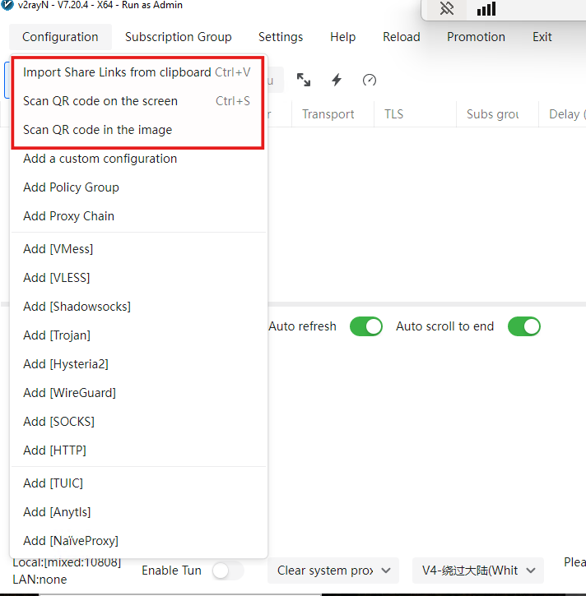Choose Scan QR code on the screen
The width and height of the screenshot is (586, 596).
(100, 101)
